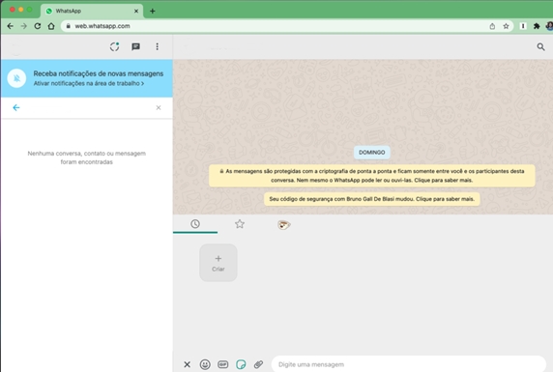Open the encryption info message
Screen dimensions: 553x372
point(371,176)
